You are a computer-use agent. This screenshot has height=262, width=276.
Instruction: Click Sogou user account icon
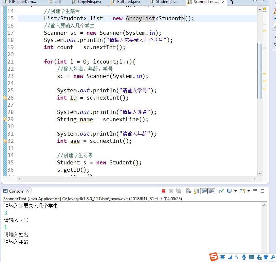pos(259,257)
